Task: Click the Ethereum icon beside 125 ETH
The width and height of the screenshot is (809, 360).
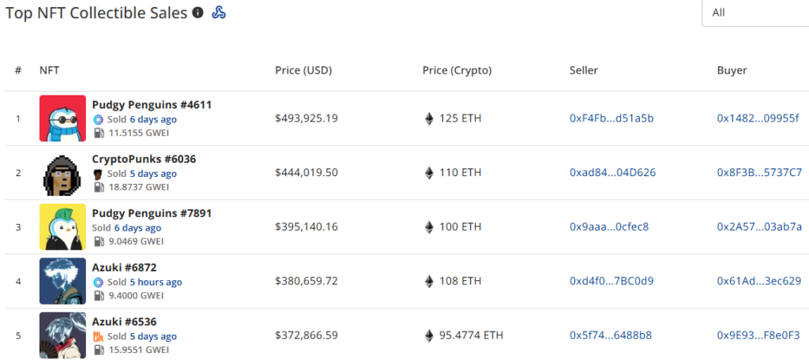Action: click(x=429, y=118)
